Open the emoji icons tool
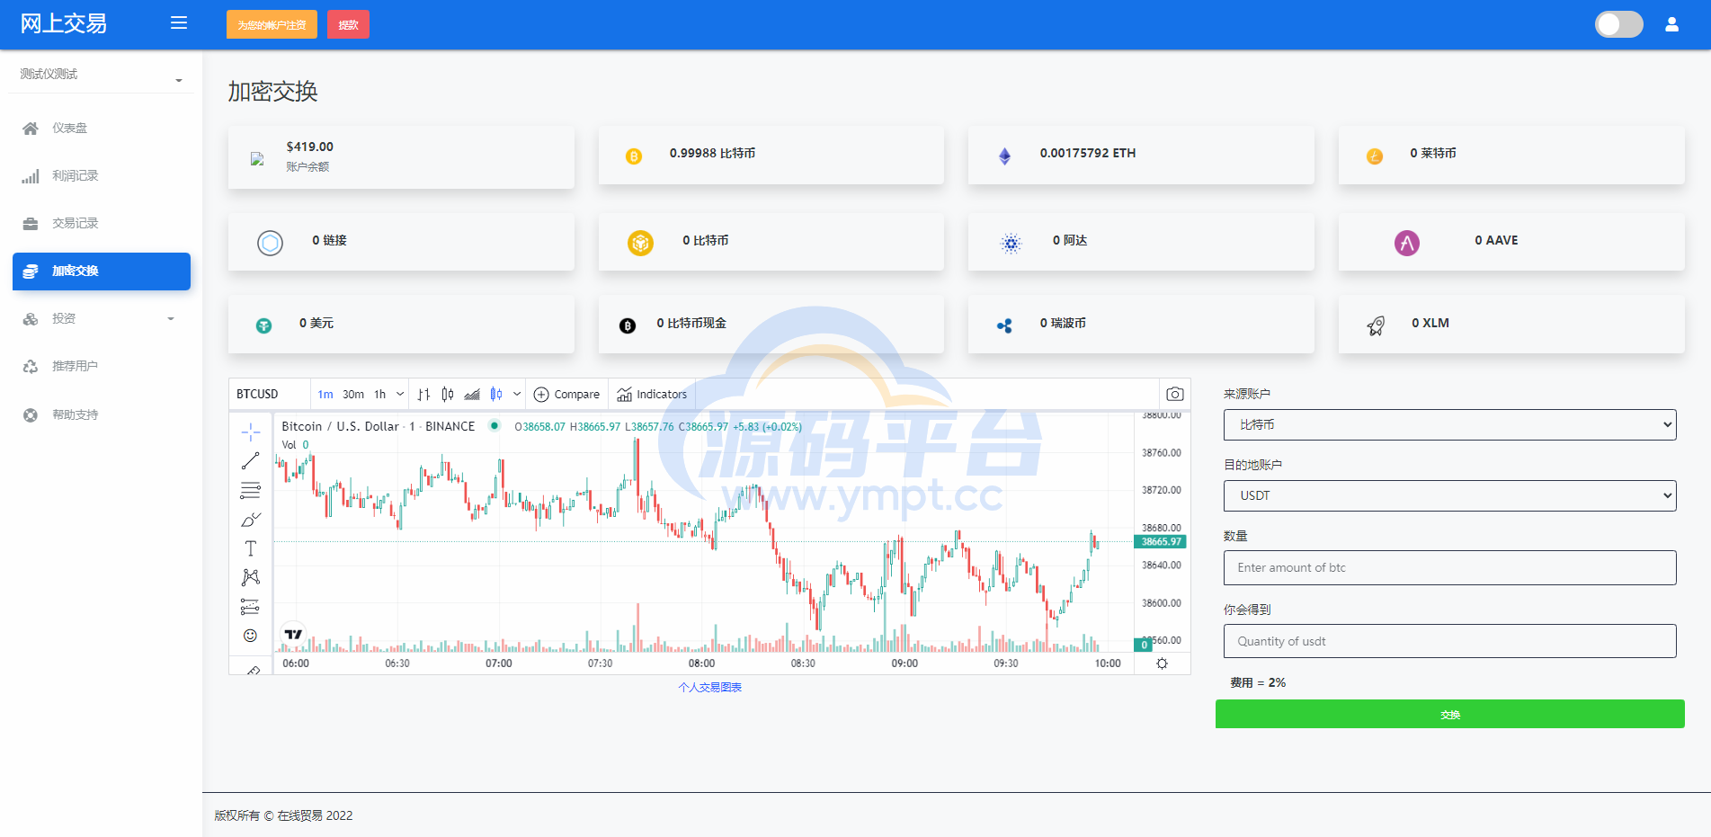The width and height of the screenshot is (1711, 837). (250, 636)
